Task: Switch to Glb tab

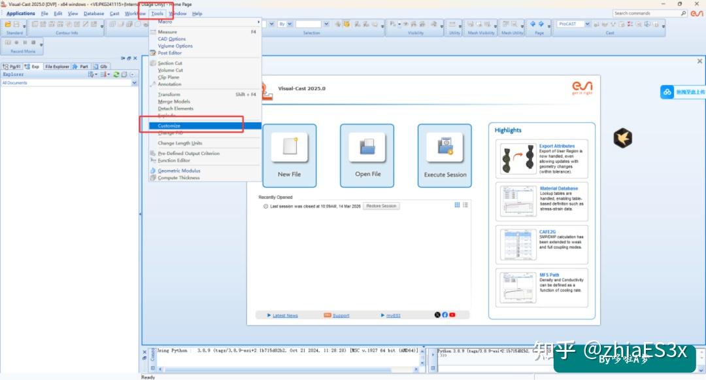Action: click(x=101, y=66)
